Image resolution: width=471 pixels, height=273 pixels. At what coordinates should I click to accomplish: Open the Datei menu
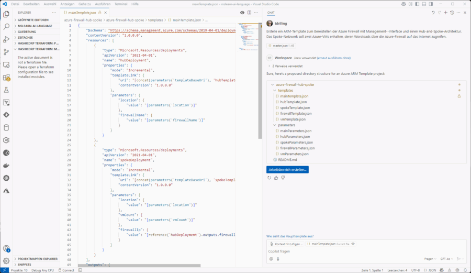click(x=15, y=4)
